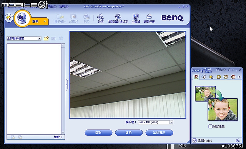The width and height of the screenshot is (246, 149).
Task: Click the face tracking demo illustration
Action: (x=216, y=103)
